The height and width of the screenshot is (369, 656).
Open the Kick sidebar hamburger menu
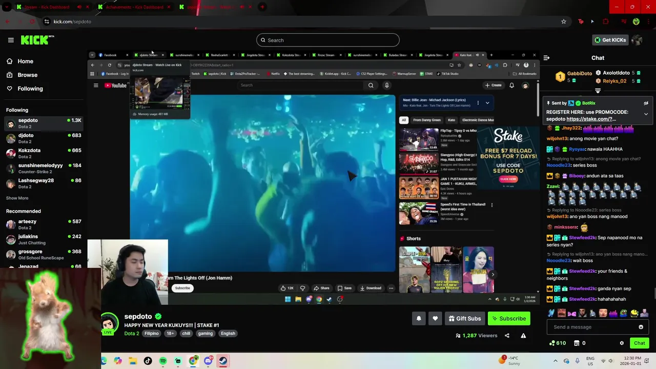point(11,40)
